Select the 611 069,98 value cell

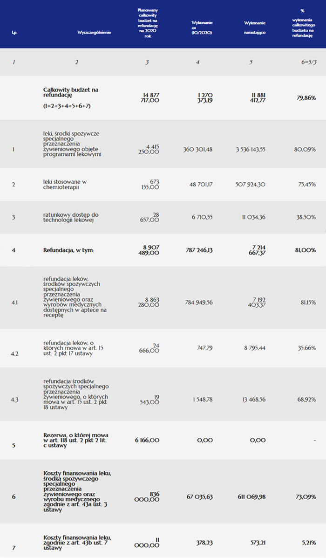pos(250,497)
